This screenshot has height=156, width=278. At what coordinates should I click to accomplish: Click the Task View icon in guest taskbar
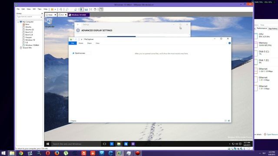104,144
